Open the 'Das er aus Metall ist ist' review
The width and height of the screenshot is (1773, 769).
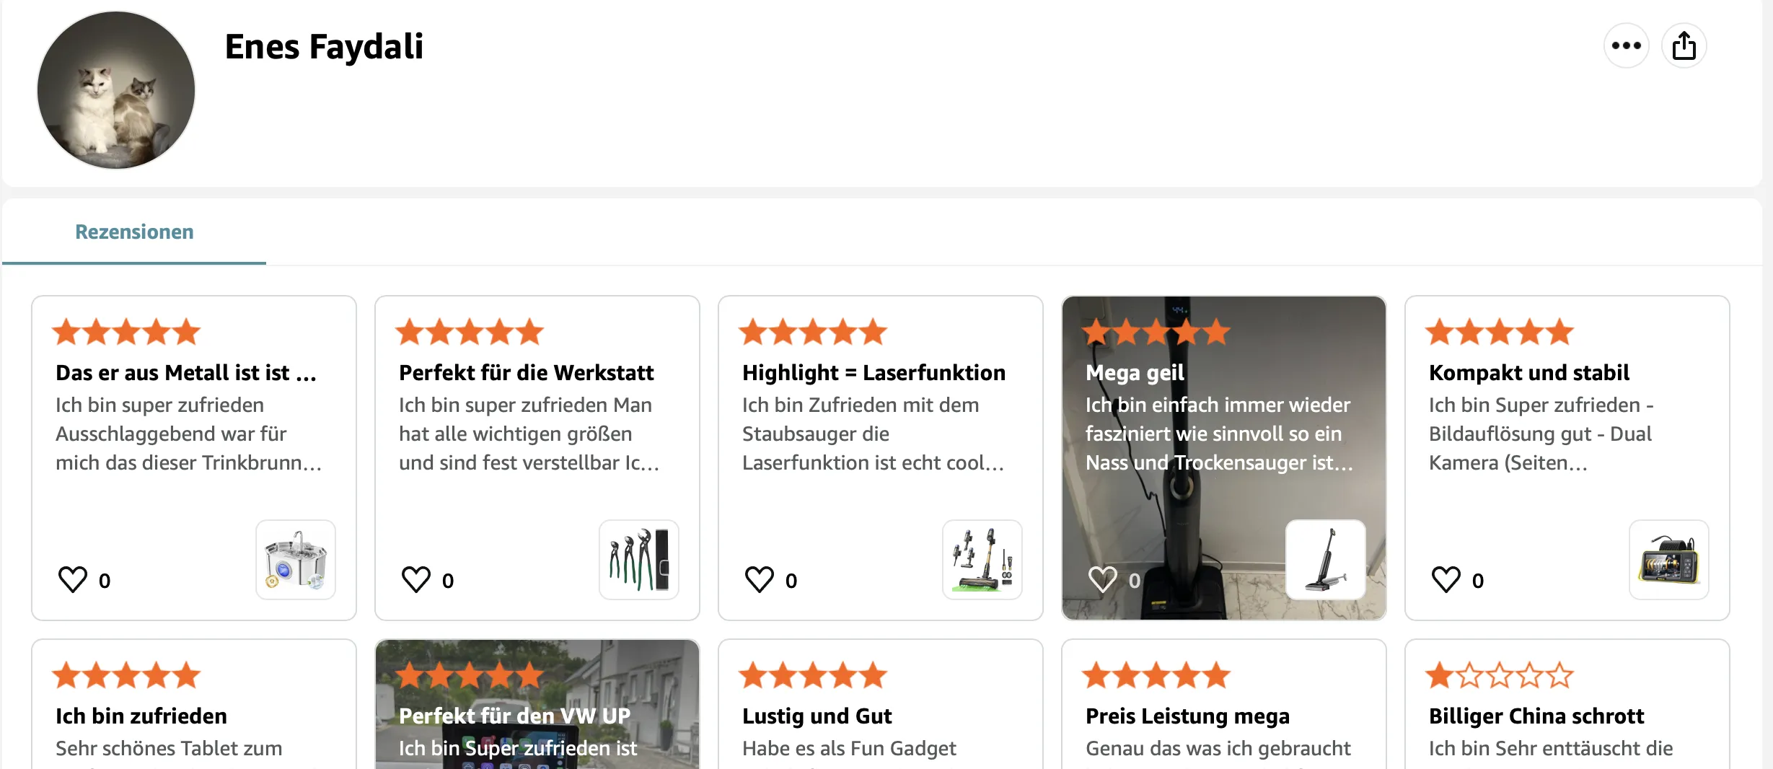point(186,373)
